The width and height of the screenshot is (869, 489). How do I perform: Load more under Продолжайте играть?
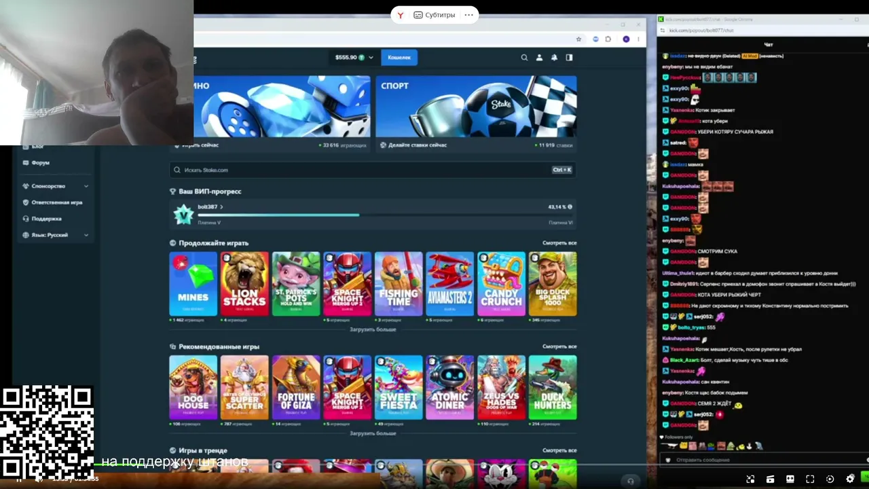pos(373,329)
